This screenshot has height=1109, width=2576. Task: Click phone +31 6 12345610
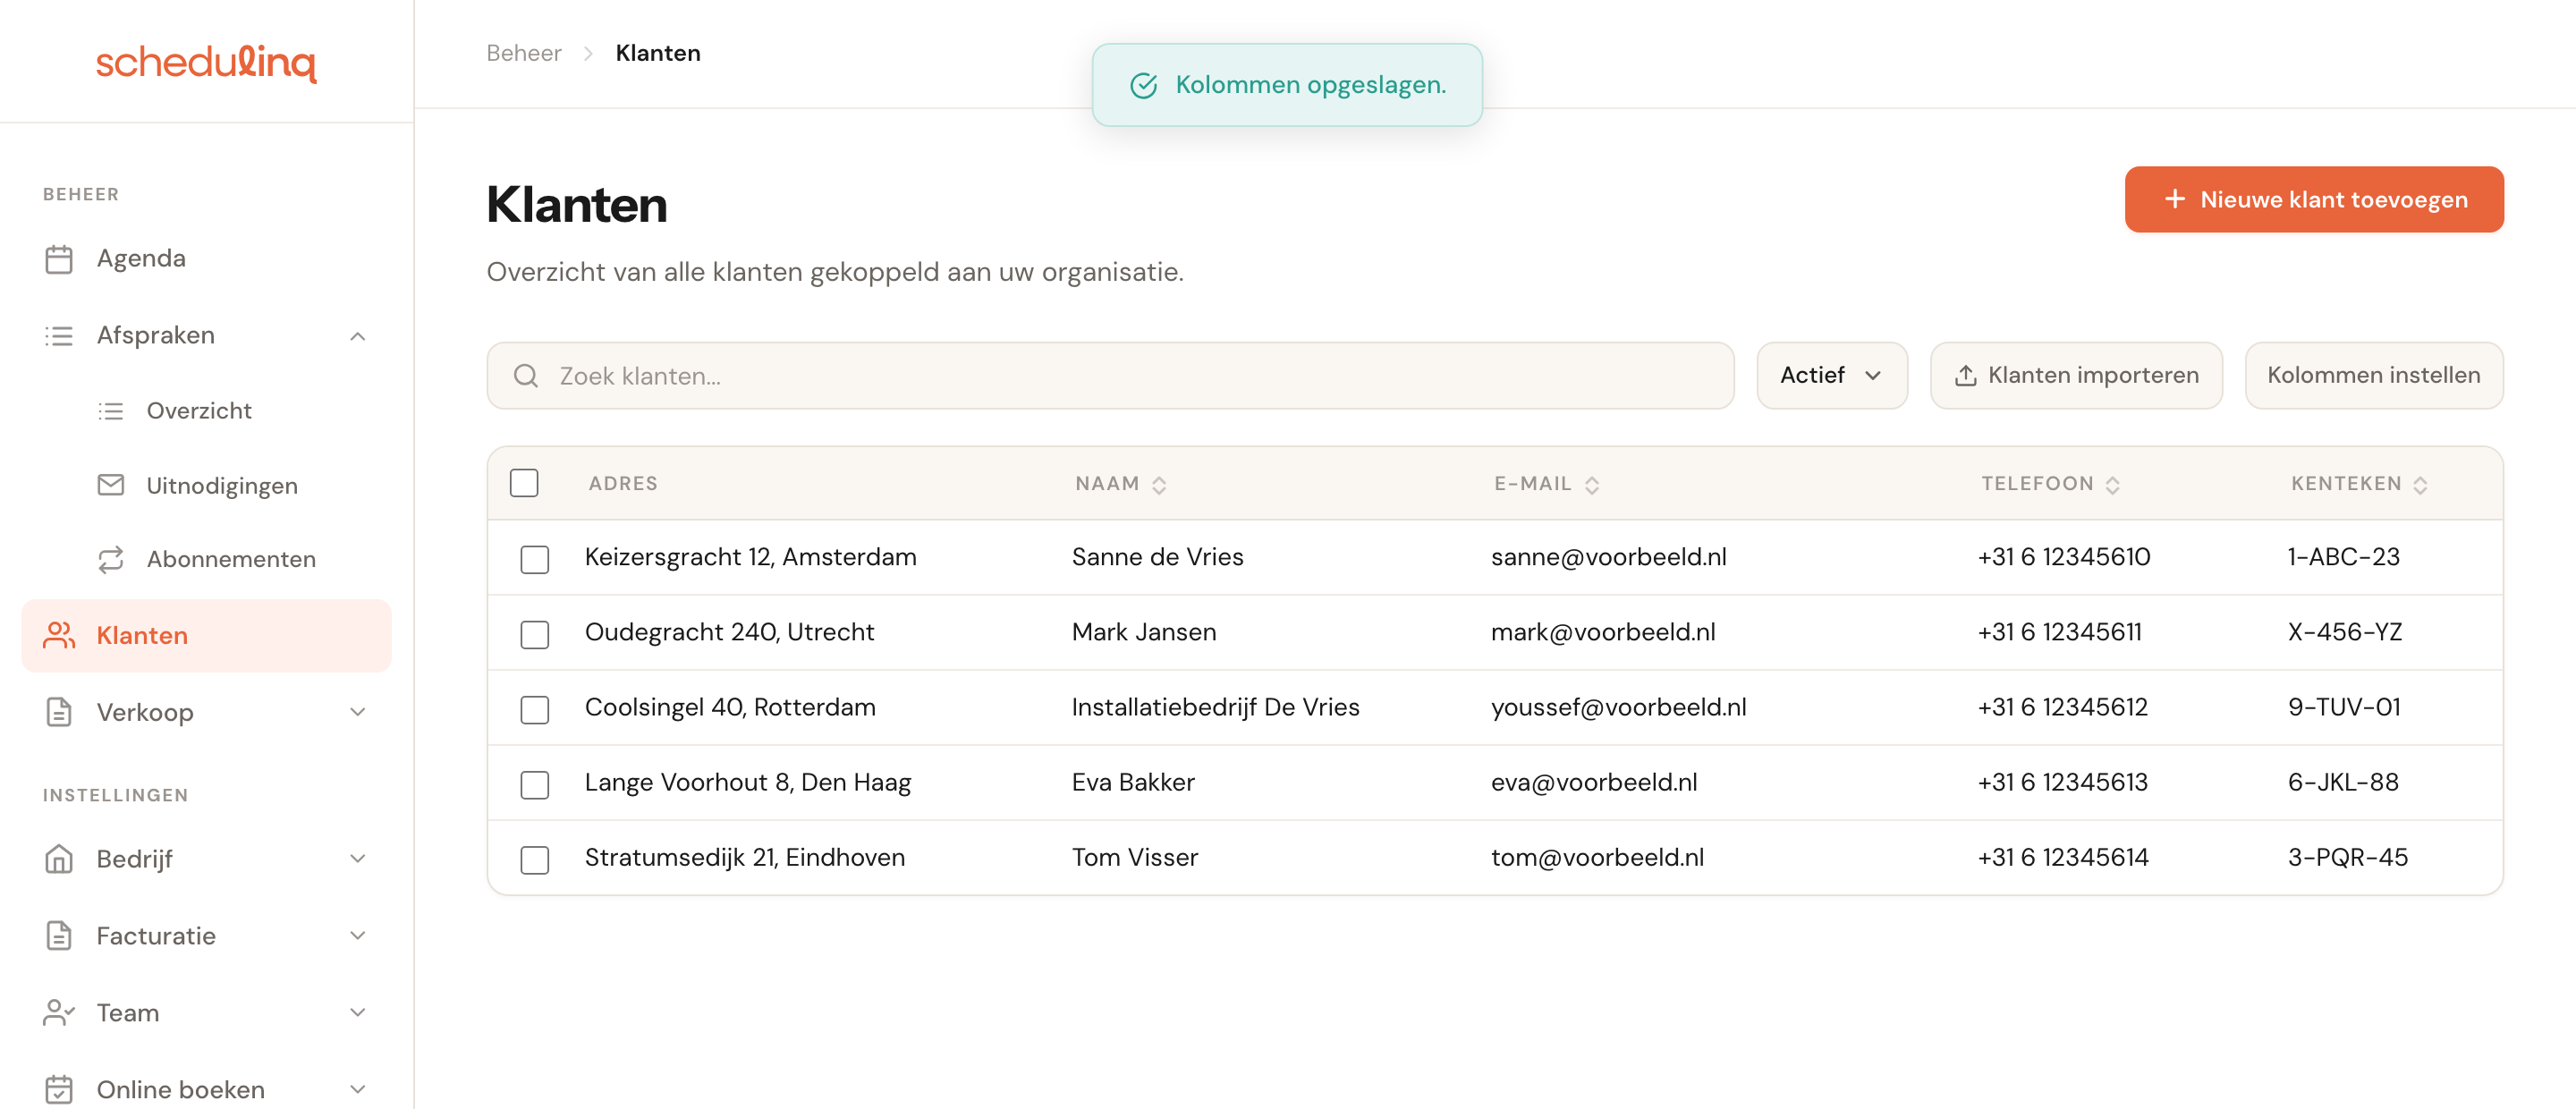tap(2063, 557)
